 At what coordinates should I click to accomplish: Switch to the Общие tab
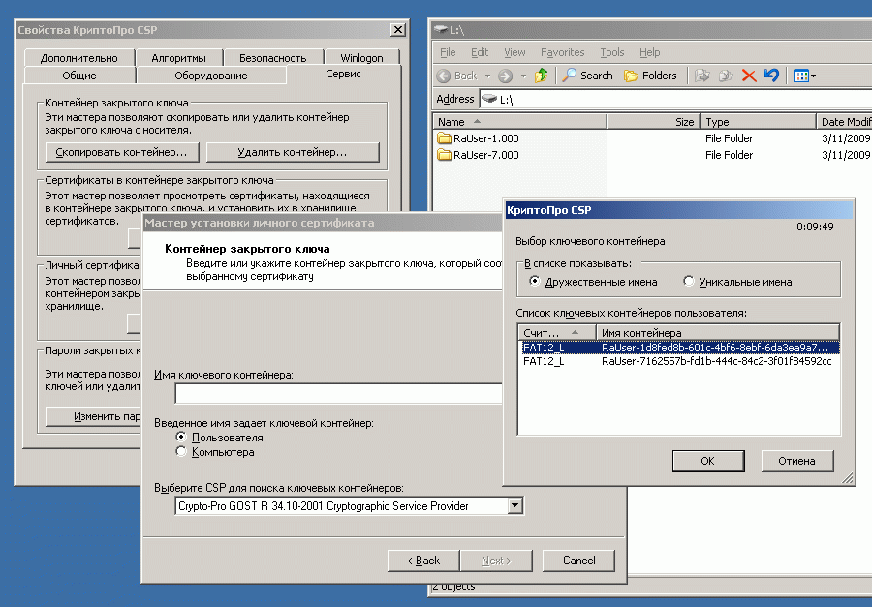pyautogui.click(x=79, y=76)
